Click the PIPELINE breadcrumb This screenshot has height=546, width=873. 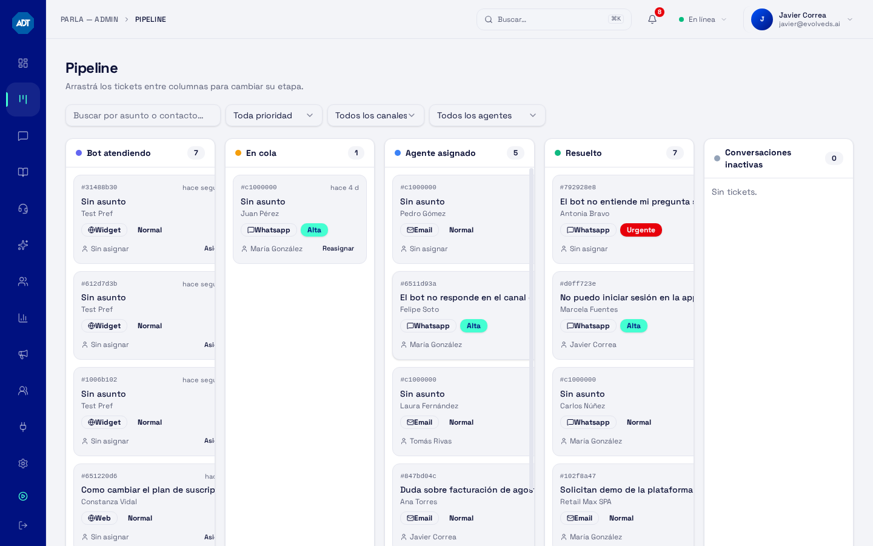(x=150, y=19)
